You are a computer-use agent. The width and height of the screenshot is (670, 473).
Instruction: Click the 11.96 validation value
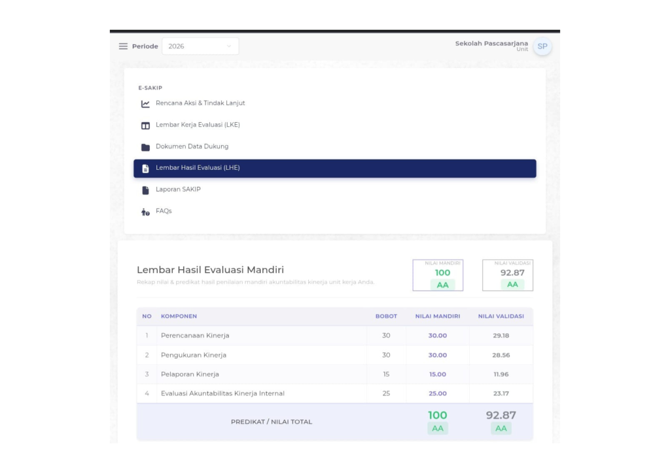[501, 374]
